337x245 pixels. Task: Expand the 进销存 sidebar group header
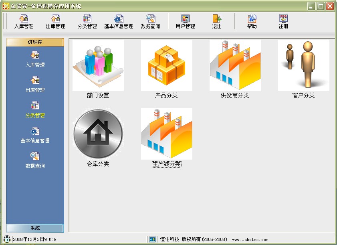[35, 42]
